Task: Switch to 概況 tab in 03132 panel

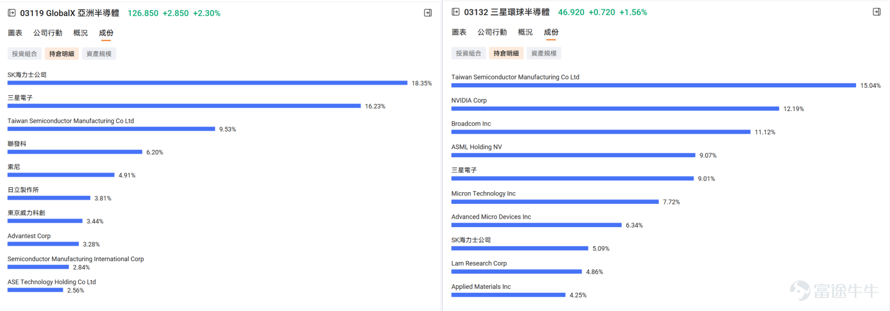Action: click(x=525, y=32)
